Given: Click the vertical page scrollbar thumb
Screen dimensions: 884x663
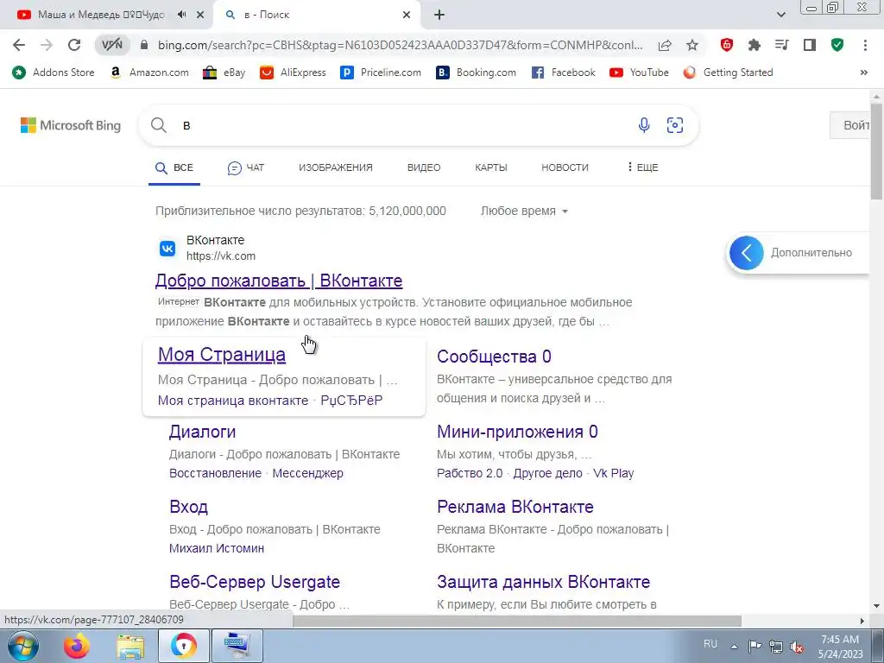Looking at the screenshot, I should (876, 150).
